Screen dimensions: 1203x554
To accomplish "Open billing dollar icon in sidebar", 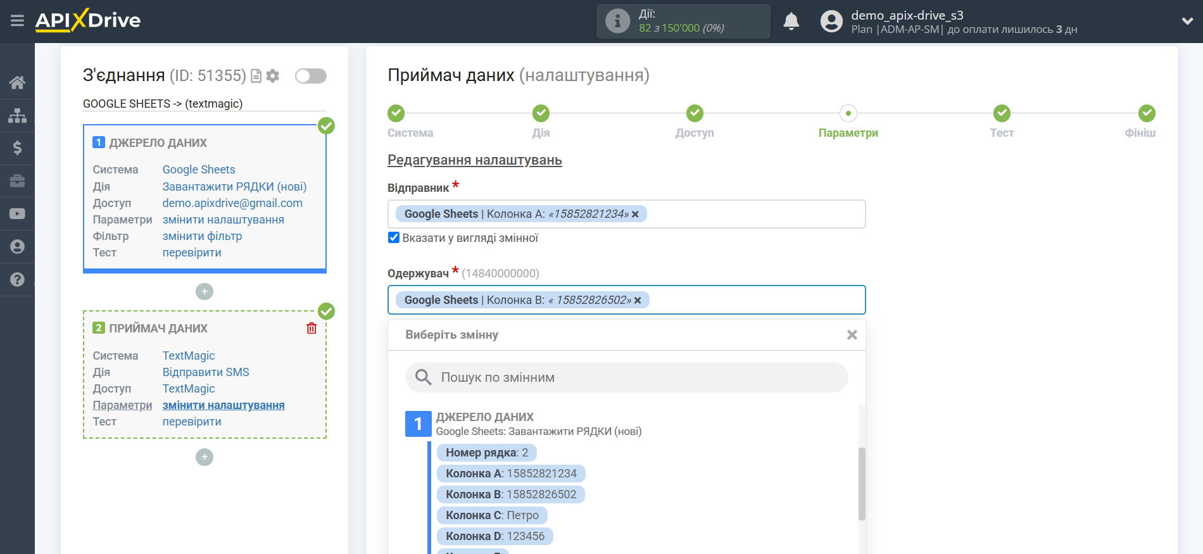I will point(17,148).
